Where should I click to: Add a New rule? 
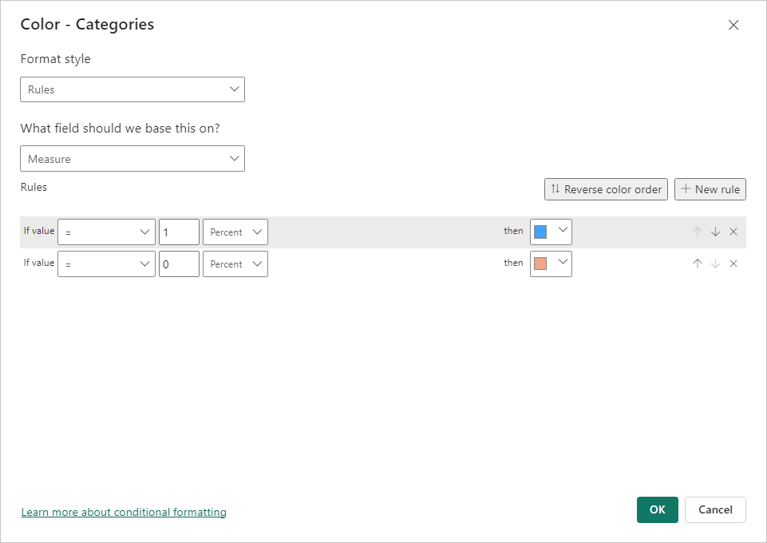point(710,189)
